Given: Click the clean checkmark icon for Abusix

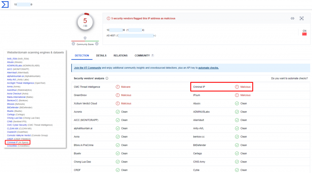Looking at the screenshot, I should tap(237, 103).
